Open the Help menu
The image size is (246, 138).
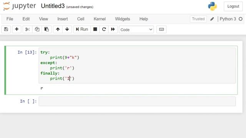pyautogui.click(x=144, y=19)
